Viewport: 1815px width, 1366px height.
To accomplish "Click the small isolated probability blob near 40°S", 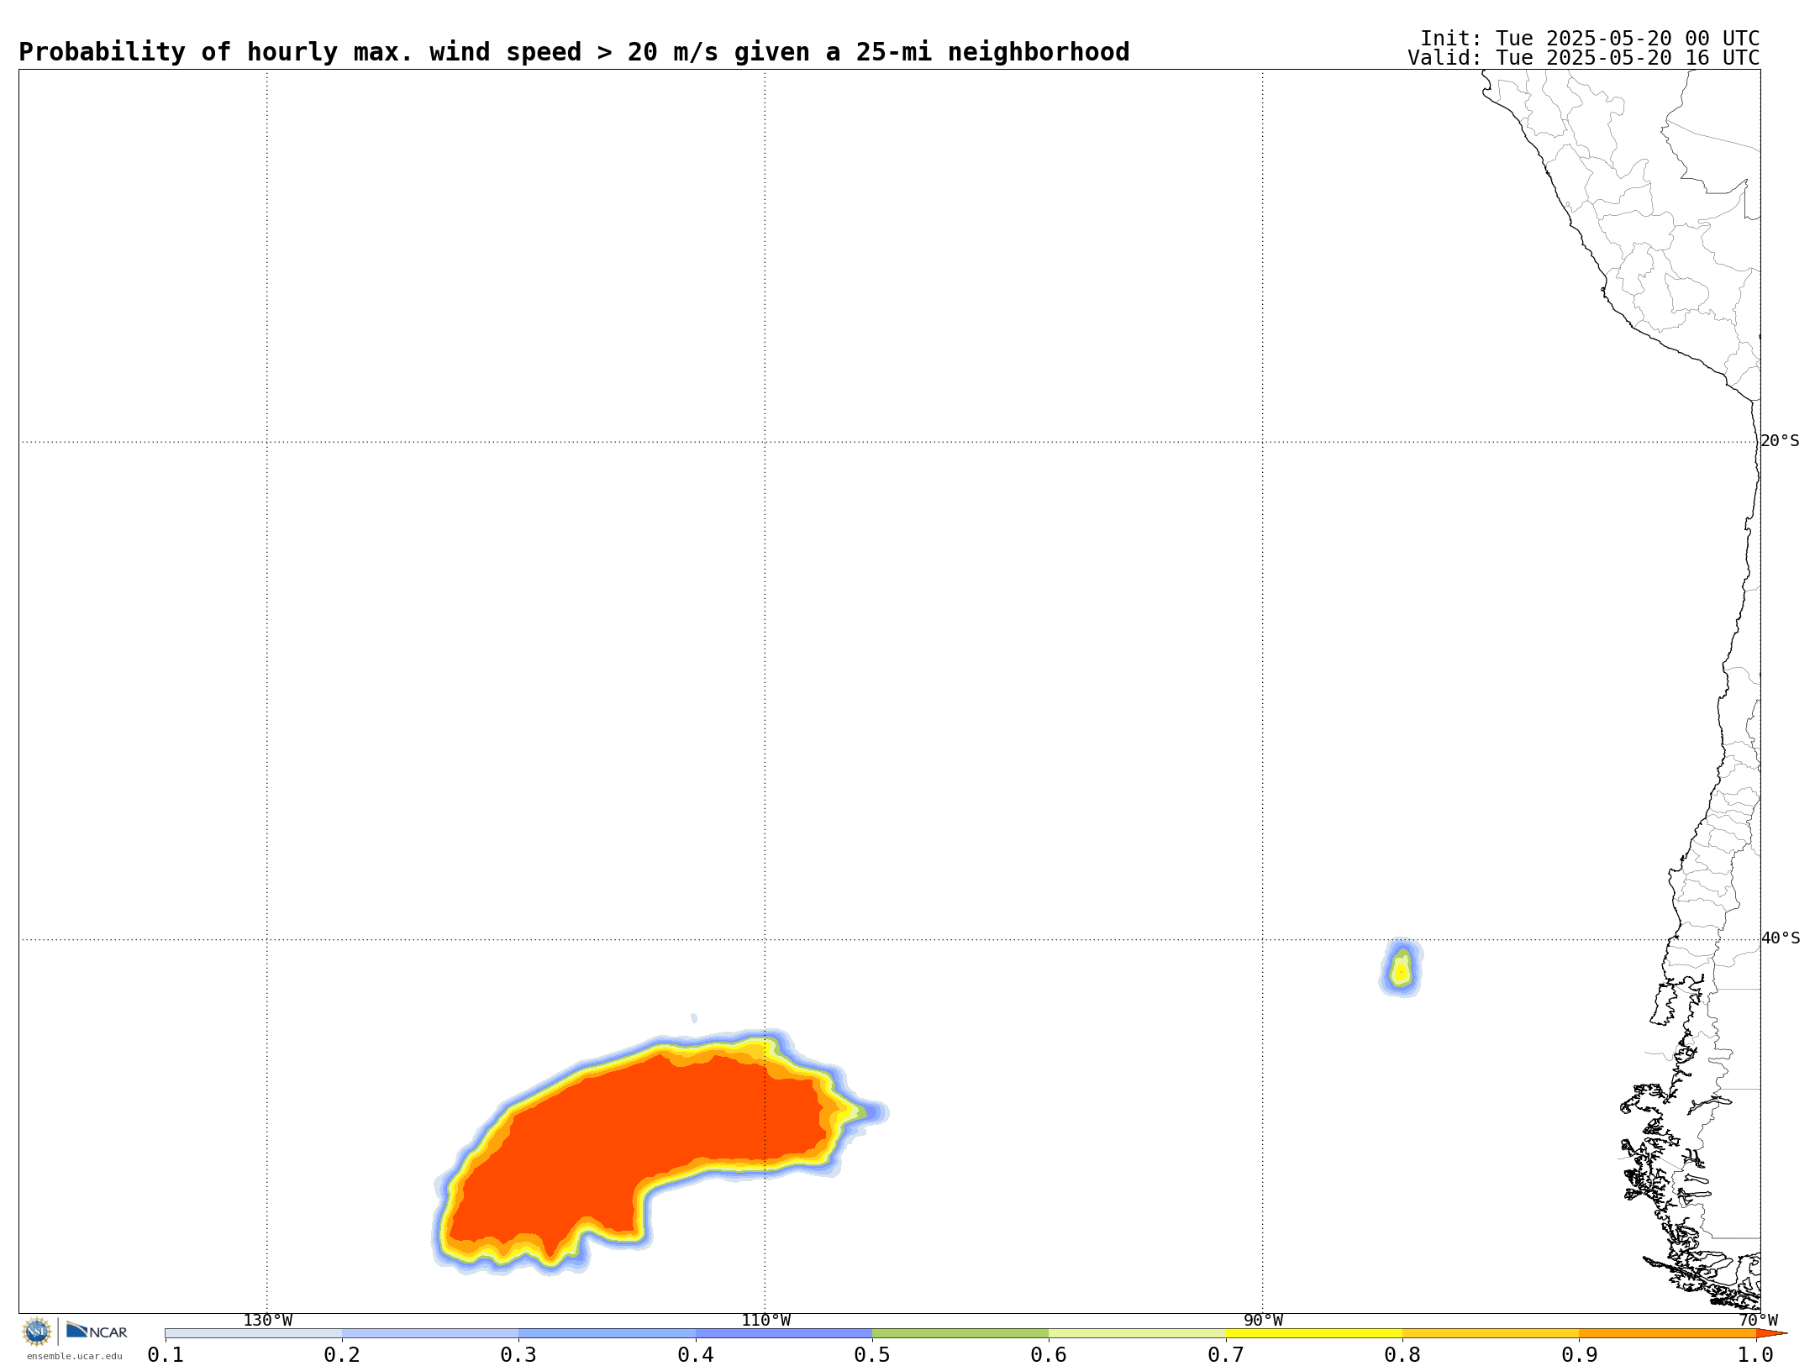I will [x=1401, y=968].
